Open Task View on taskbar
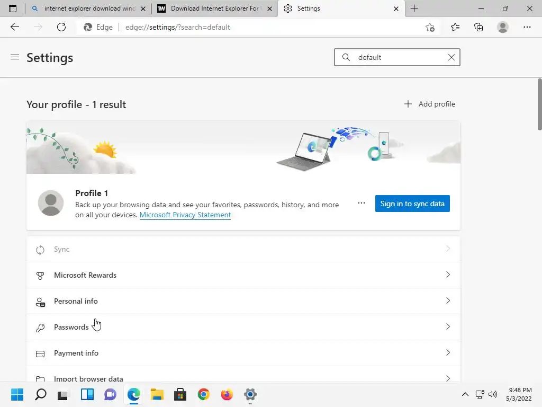The height and width of the screenshot is (407, 542). tap(64, 394)
